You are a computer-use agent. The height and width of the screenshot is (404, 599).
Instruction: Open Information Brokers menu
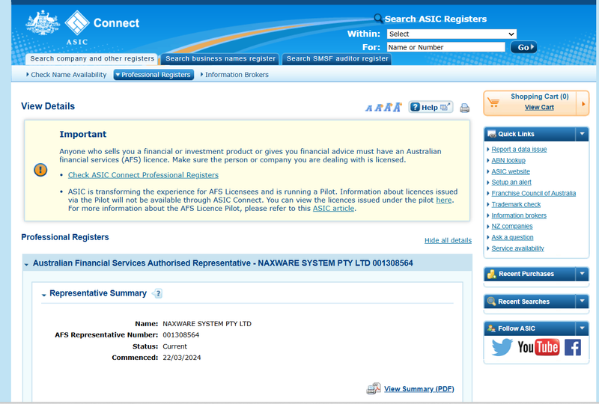[x=234, y=75]
